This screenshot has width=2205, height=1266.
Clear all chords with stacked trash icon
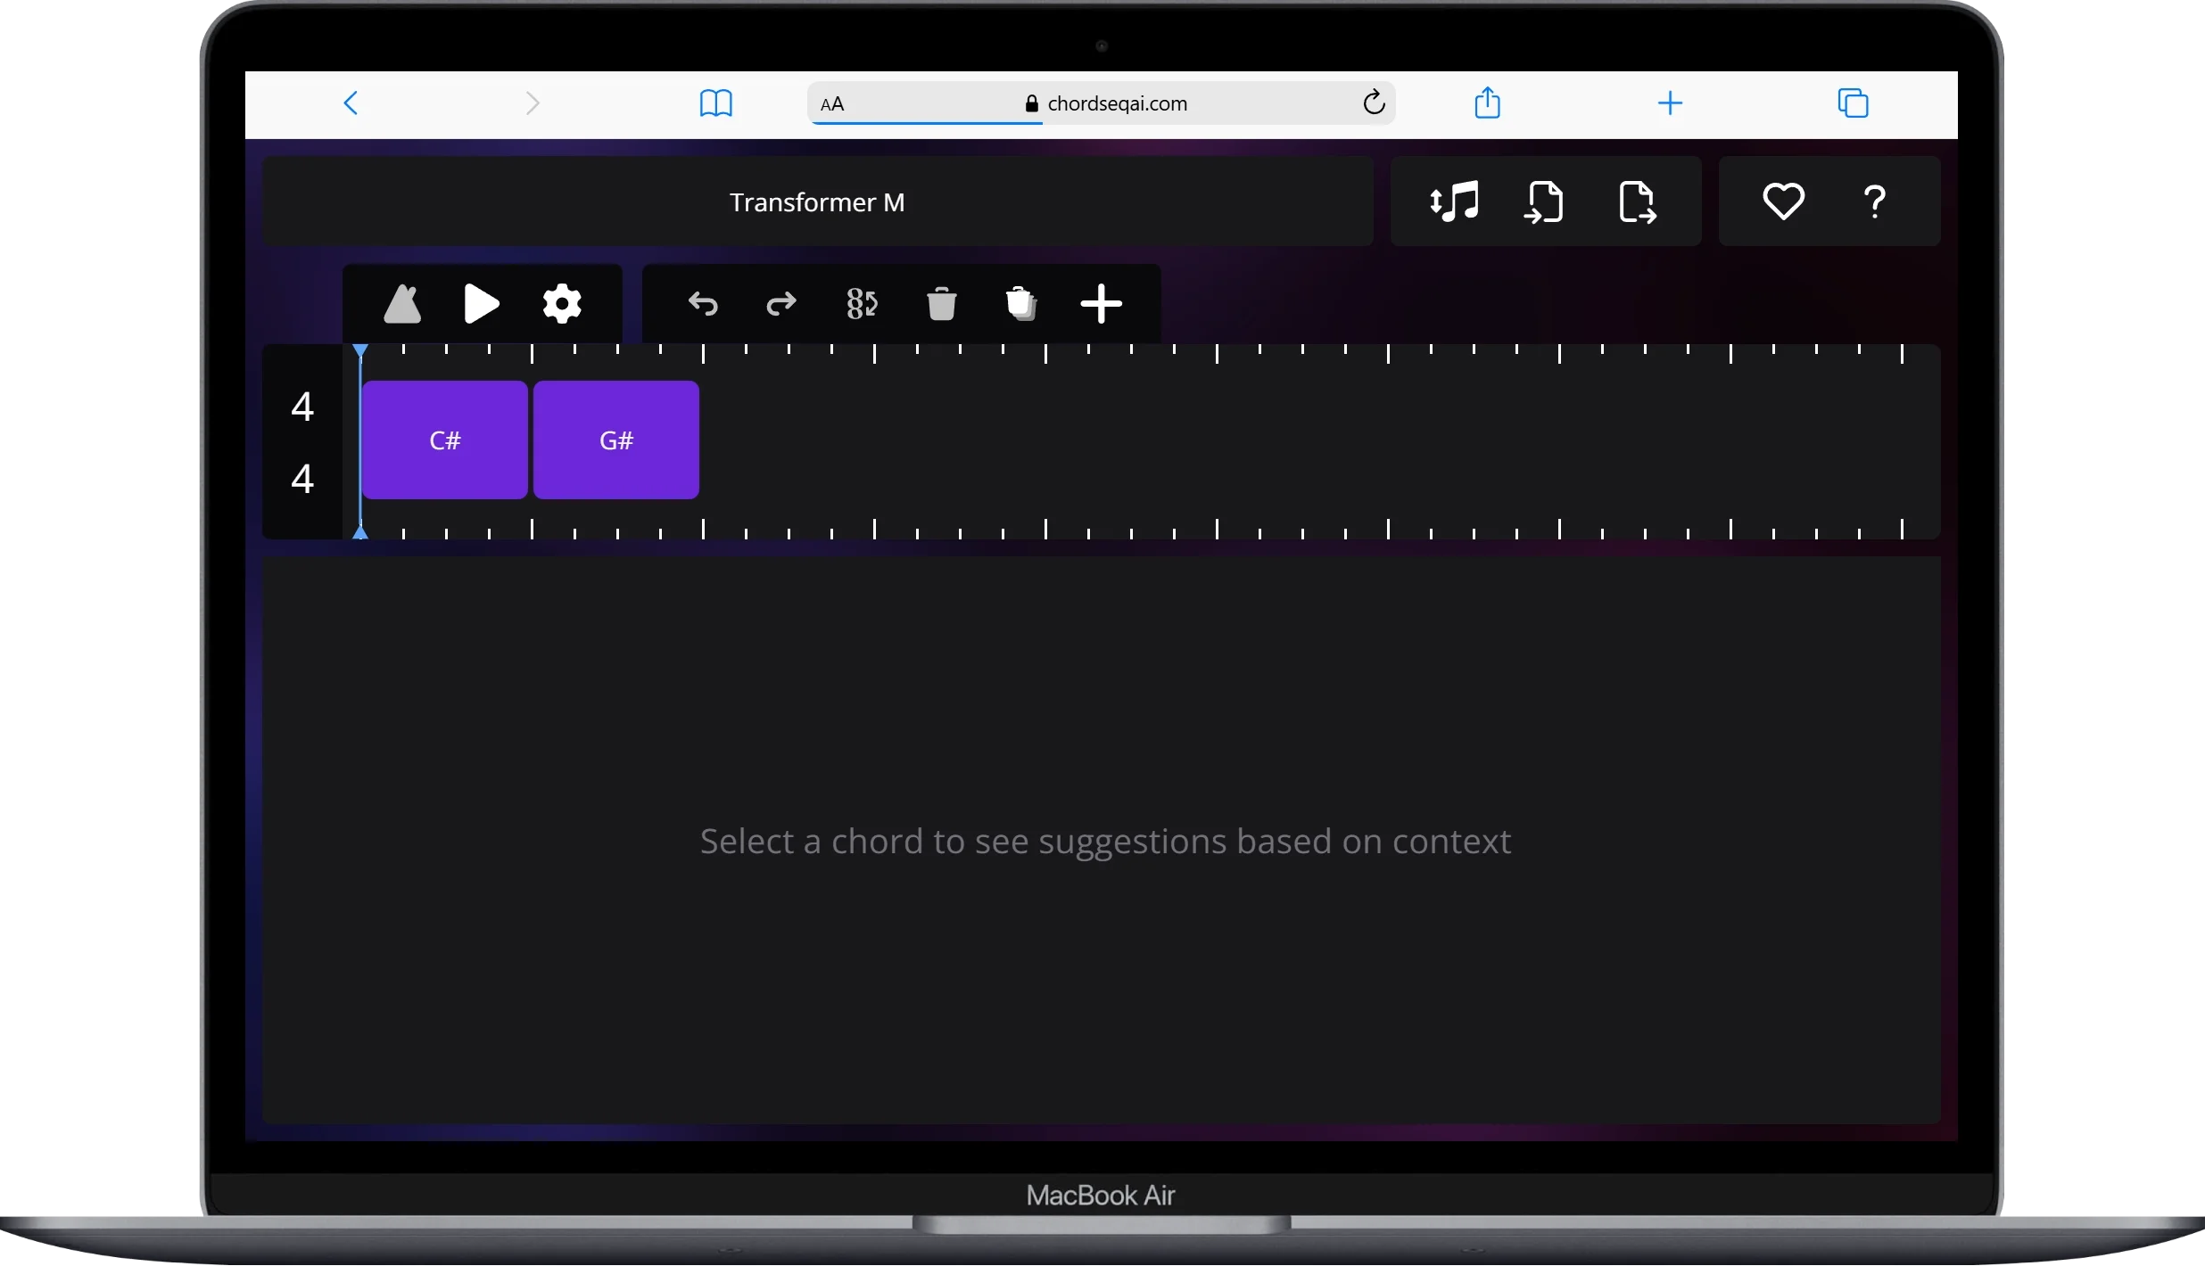[x=1021, y=304]
